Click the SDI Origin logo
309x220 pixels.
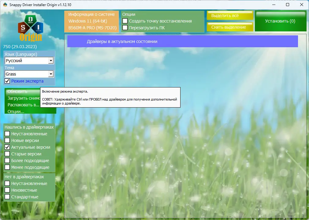click(x=30, y=26)
